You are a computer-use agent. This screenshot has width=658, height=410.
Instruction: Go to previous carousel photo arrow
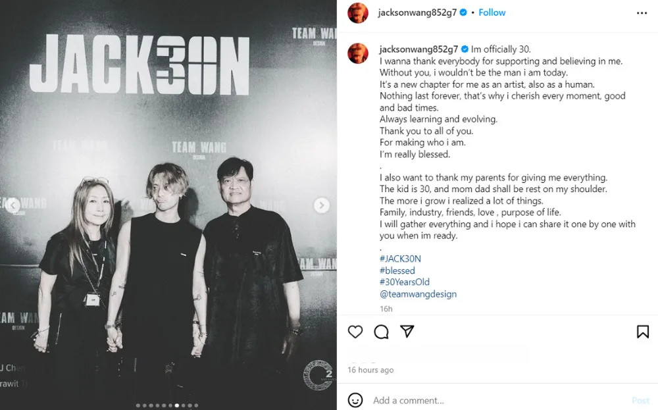(13, 205)
